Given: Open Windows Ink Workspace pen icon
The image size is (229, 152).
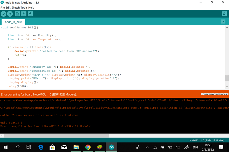Looking at the screenshot, I should click(x=186, y=147).
